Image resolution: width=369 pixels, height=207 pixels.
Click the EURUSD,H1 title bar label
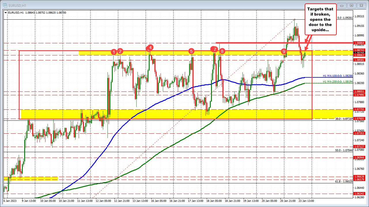point(17,5)
